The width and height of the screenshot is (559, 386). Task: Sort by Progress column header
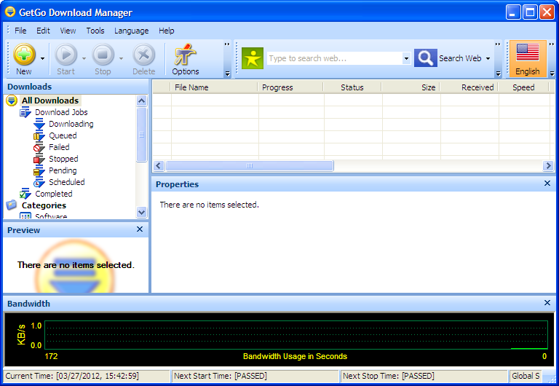(277, 87)
